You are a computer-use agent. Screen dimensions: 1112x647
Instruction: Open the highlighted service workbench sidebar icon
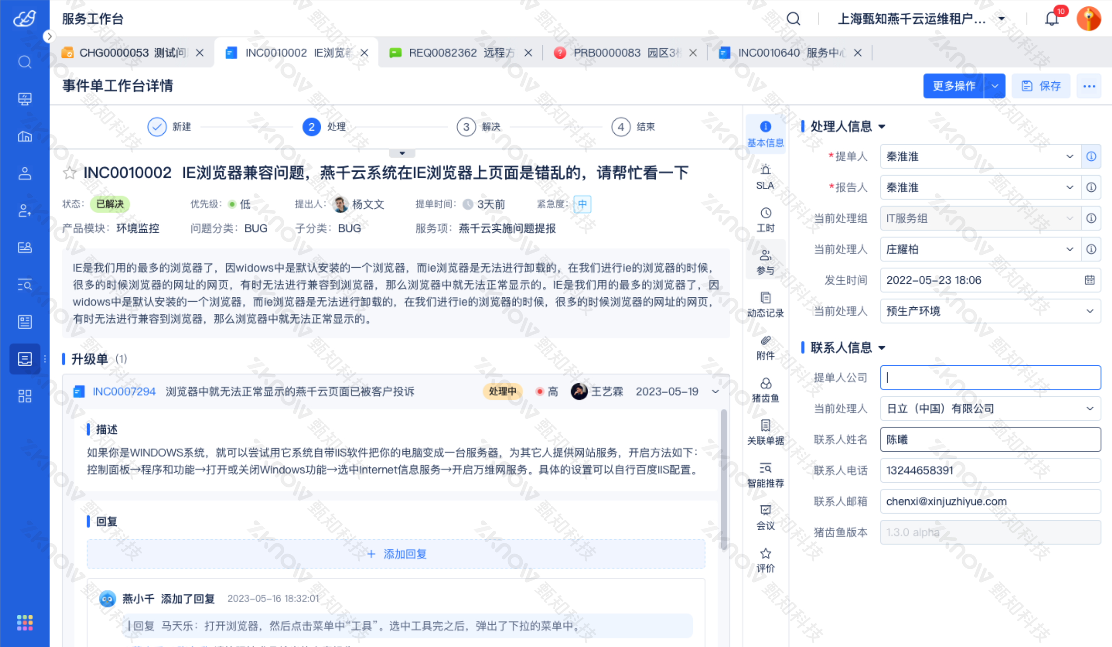click(25, 359)
